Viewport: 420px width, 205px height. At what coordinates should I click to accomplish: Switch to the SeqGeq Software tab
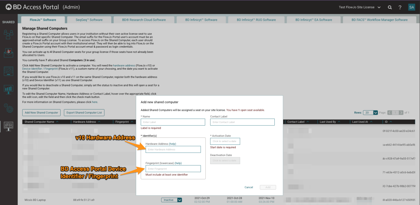click(89, 20)
